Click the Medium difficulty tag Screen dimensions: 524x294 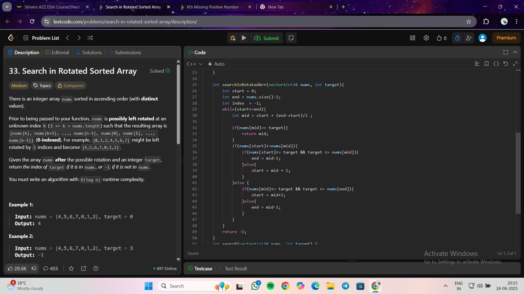tap(19, 86)
